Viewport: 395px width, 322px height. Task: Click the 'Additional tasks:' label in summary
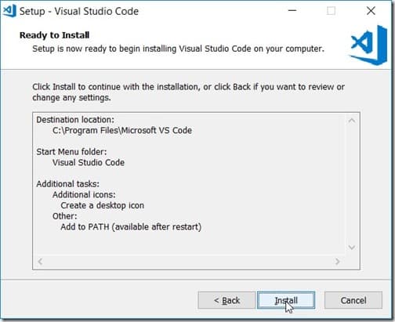tap(67, 184)
